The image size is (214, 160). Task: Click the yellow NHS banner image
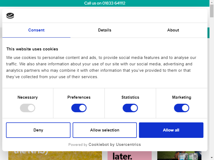pos(55,156)
